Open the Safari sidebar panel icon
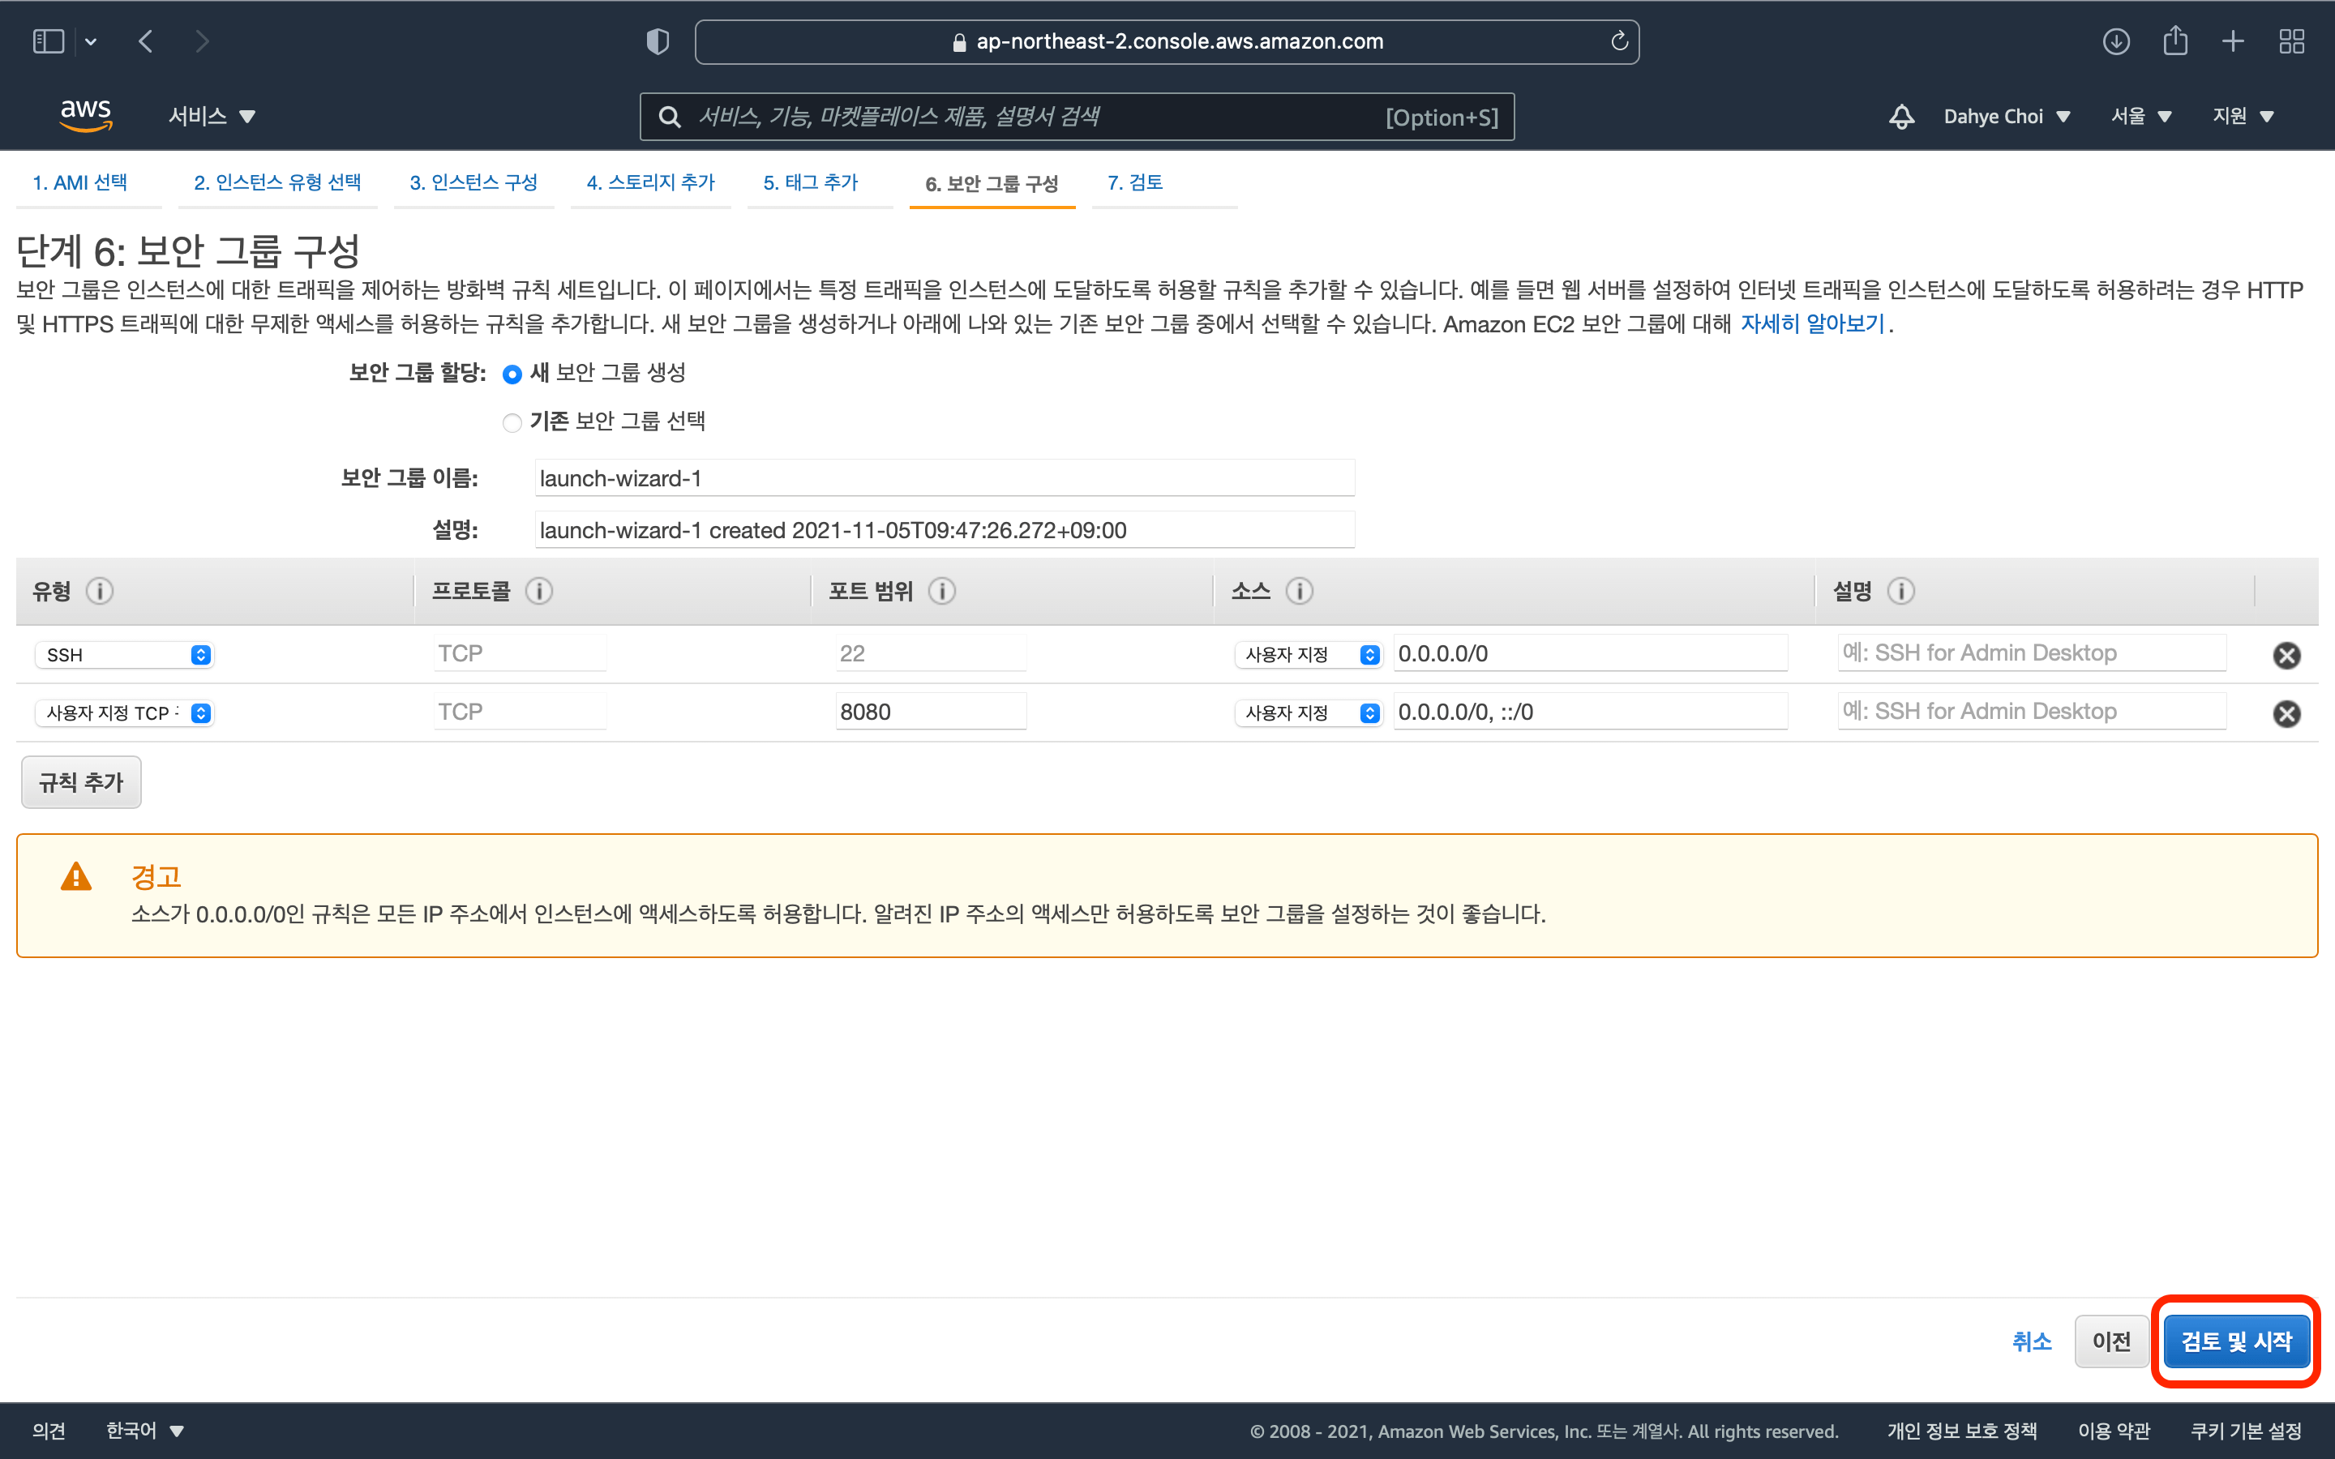The image size is (2335, 1459). 49,41
